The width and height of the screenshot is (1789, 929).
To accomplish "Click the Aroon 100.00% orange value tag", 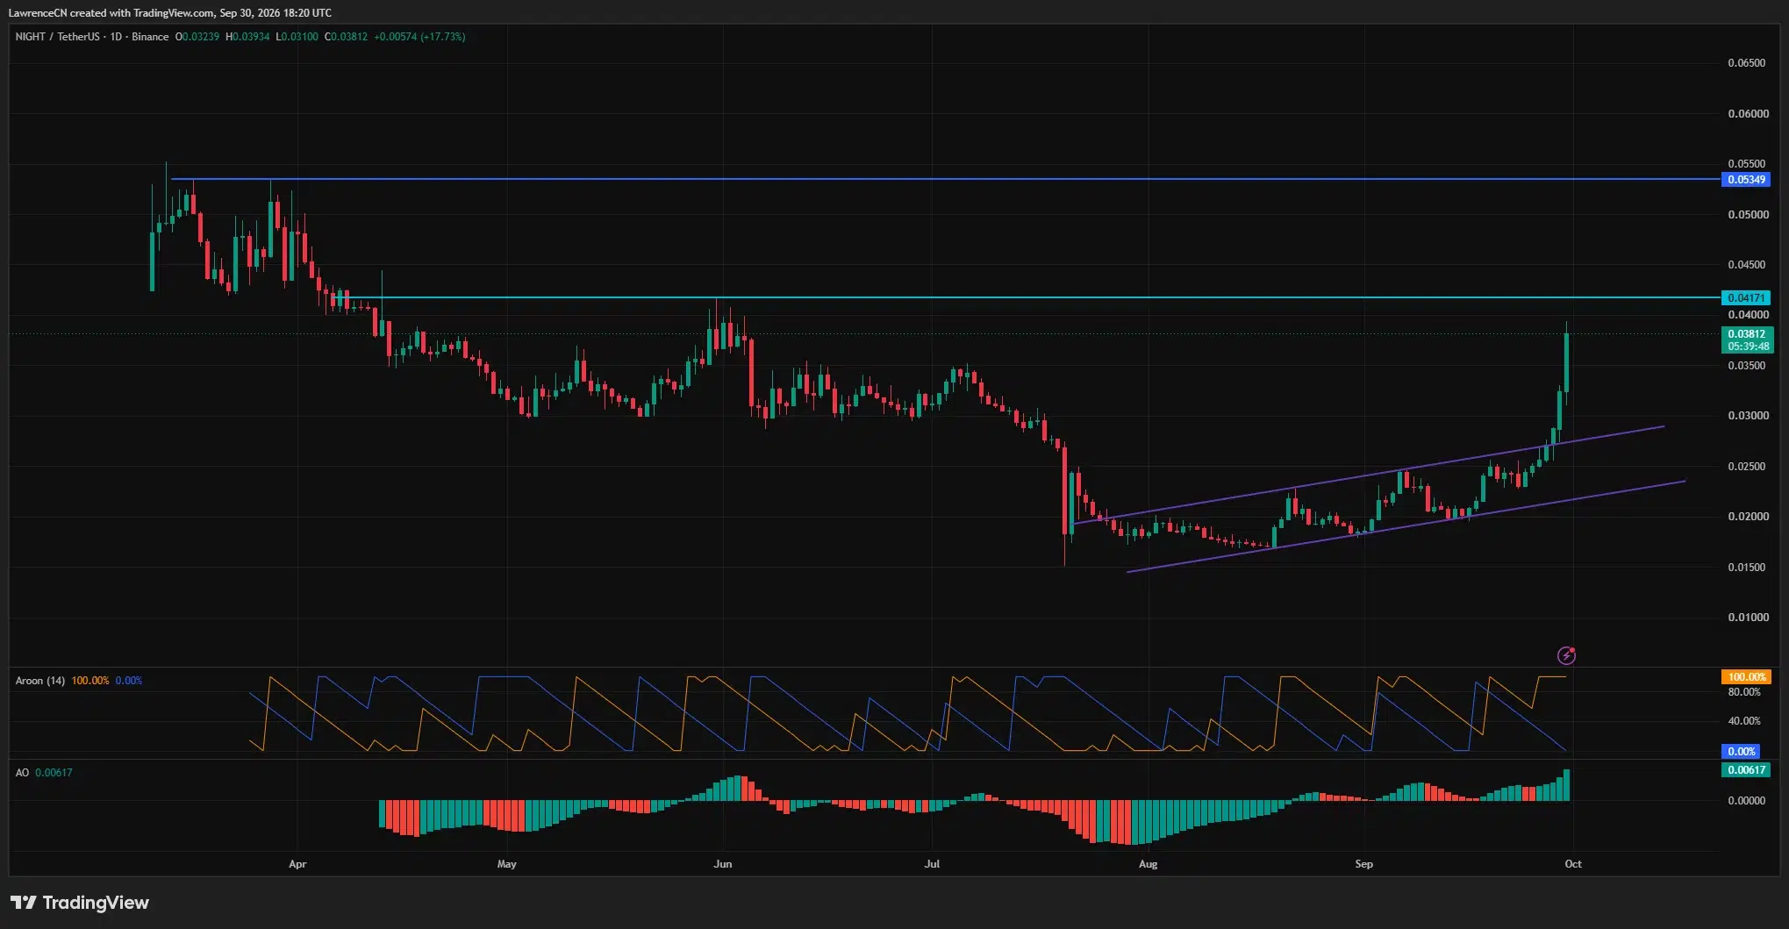I will 1746,677.
